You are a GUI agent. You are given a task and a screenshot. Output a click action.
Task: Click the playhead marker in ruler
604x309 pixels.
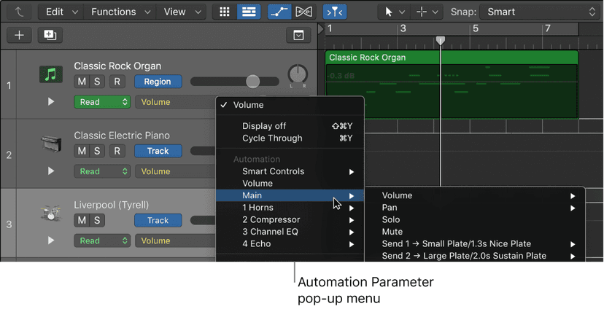(x=441, y=40)
